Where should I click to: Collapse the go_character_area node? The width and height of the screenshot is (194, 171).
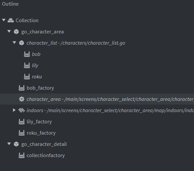pos(9,31)
